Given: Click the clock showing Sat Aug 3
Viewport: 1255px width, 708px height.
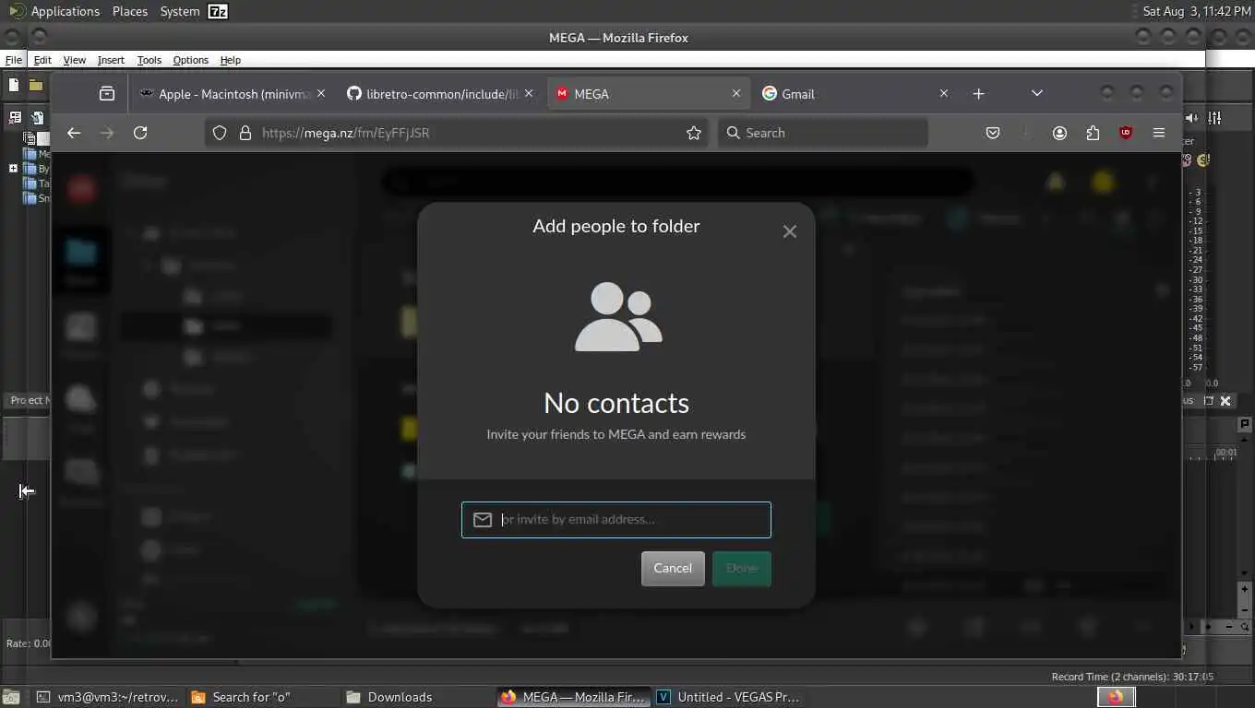Looking at the screenshot, I should [x=1197, y=11].
